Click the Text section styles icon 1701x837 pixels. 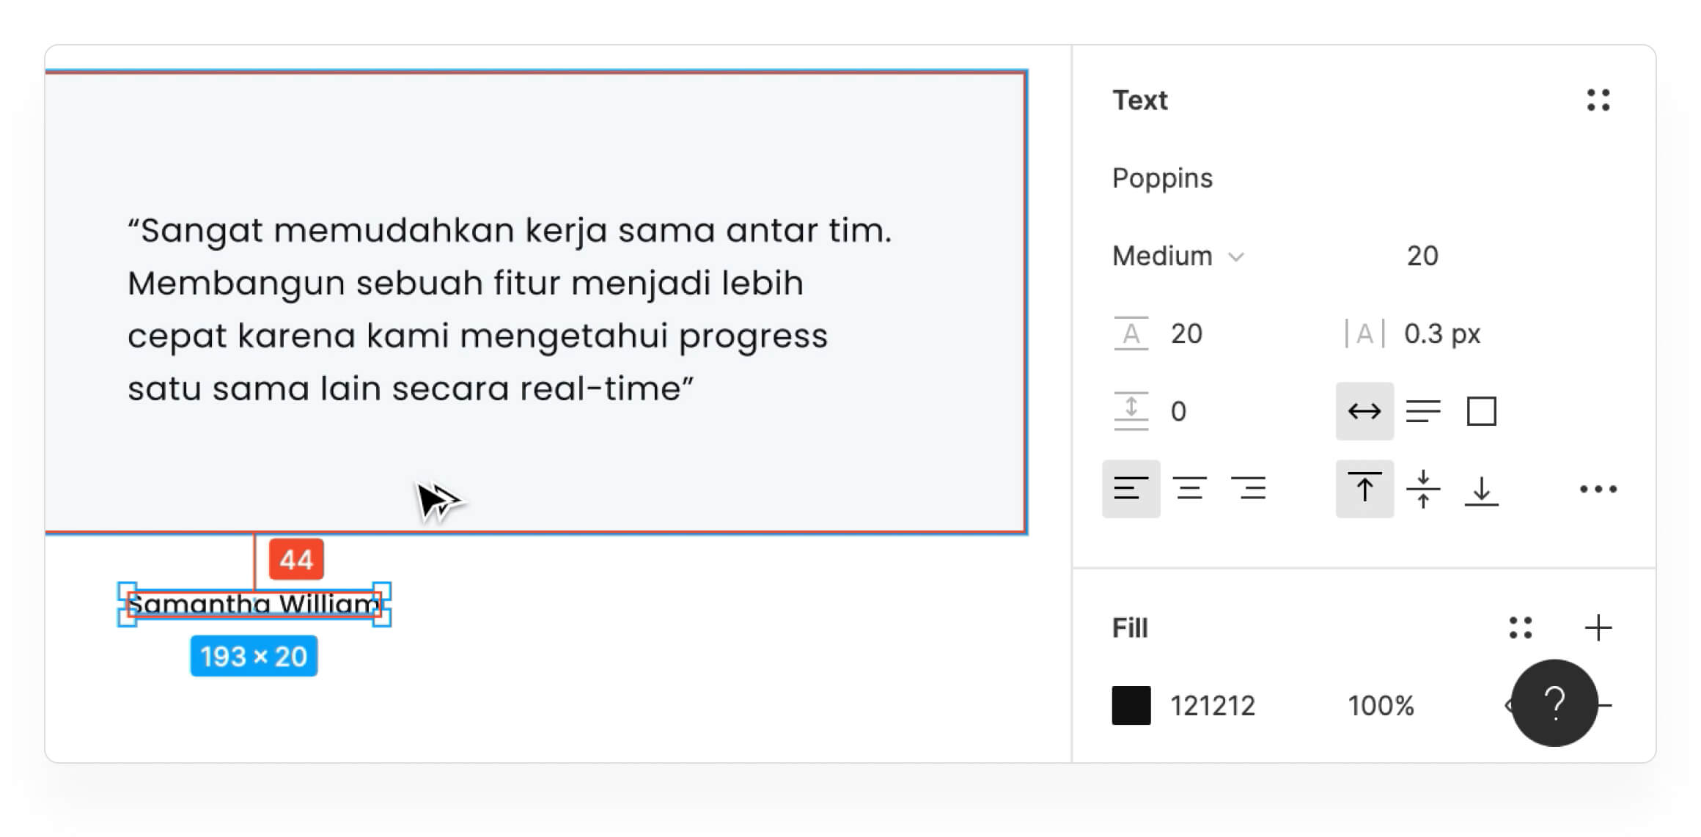click(1598, 100)
